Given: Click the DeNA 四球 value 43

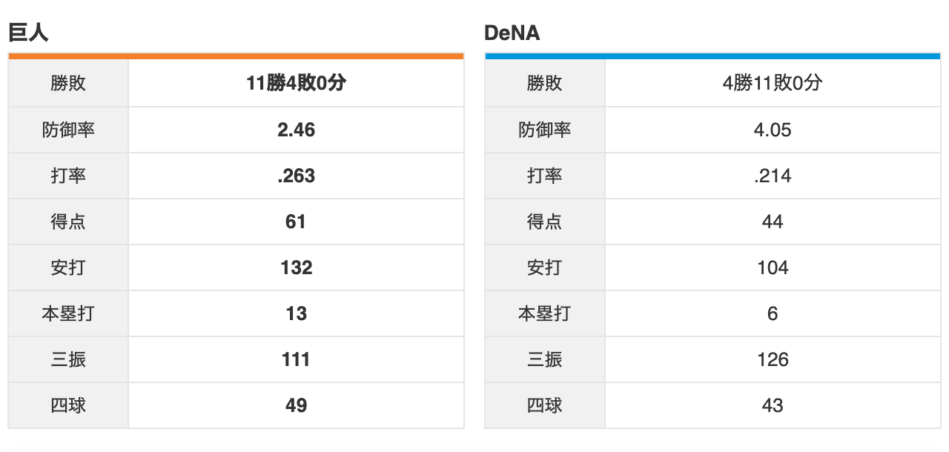Looking at the screenshot, I should [x=773, y=405].
